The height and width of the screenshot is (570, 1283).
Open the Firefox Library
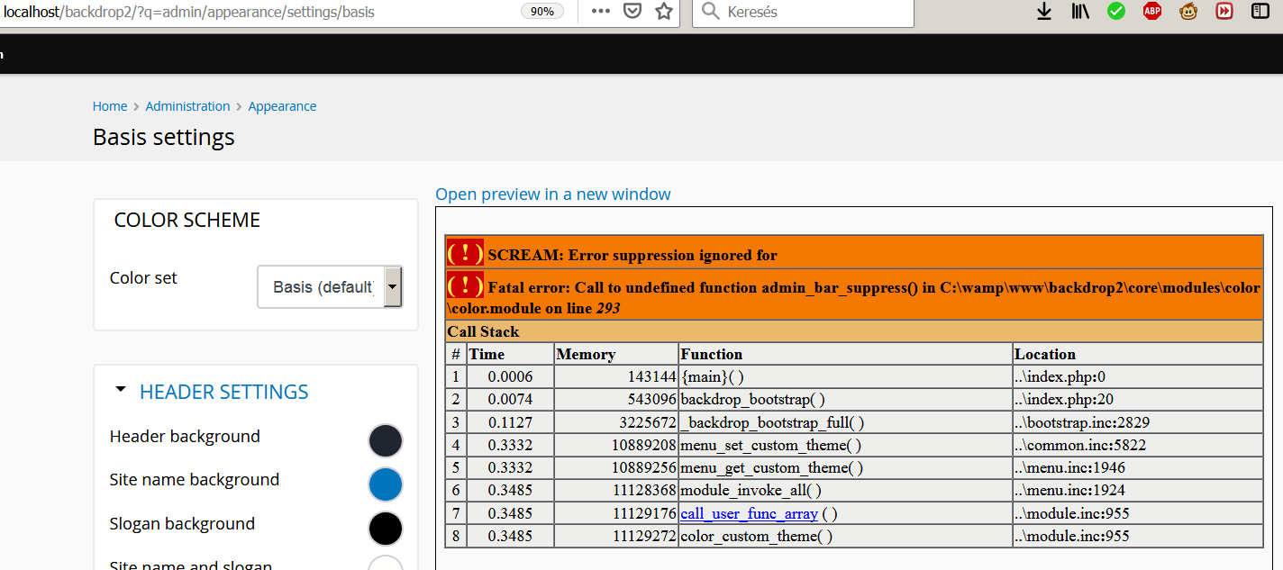point(1079,12)
